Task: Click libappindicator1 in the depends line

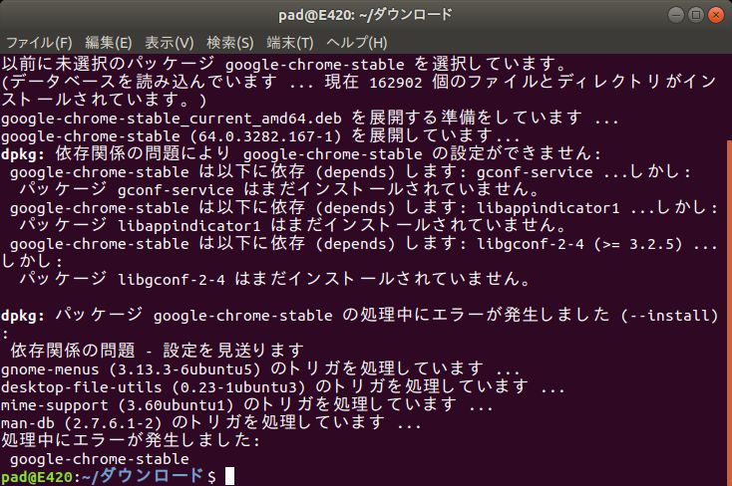Action: tap(549, 208)
